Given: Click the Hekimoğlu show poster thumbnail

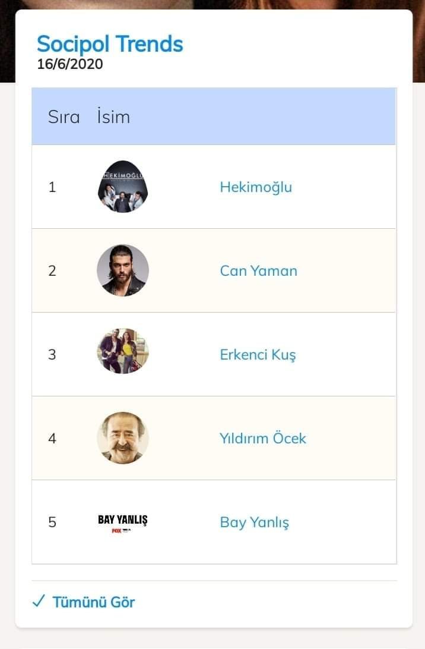Looking at the screenshot, I should (122, 187).
